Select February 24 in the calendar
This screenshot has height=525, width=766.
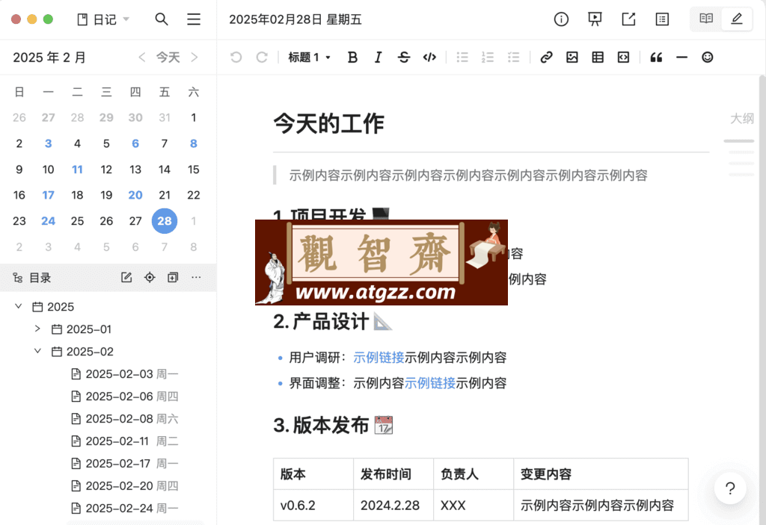click(48, 221)
